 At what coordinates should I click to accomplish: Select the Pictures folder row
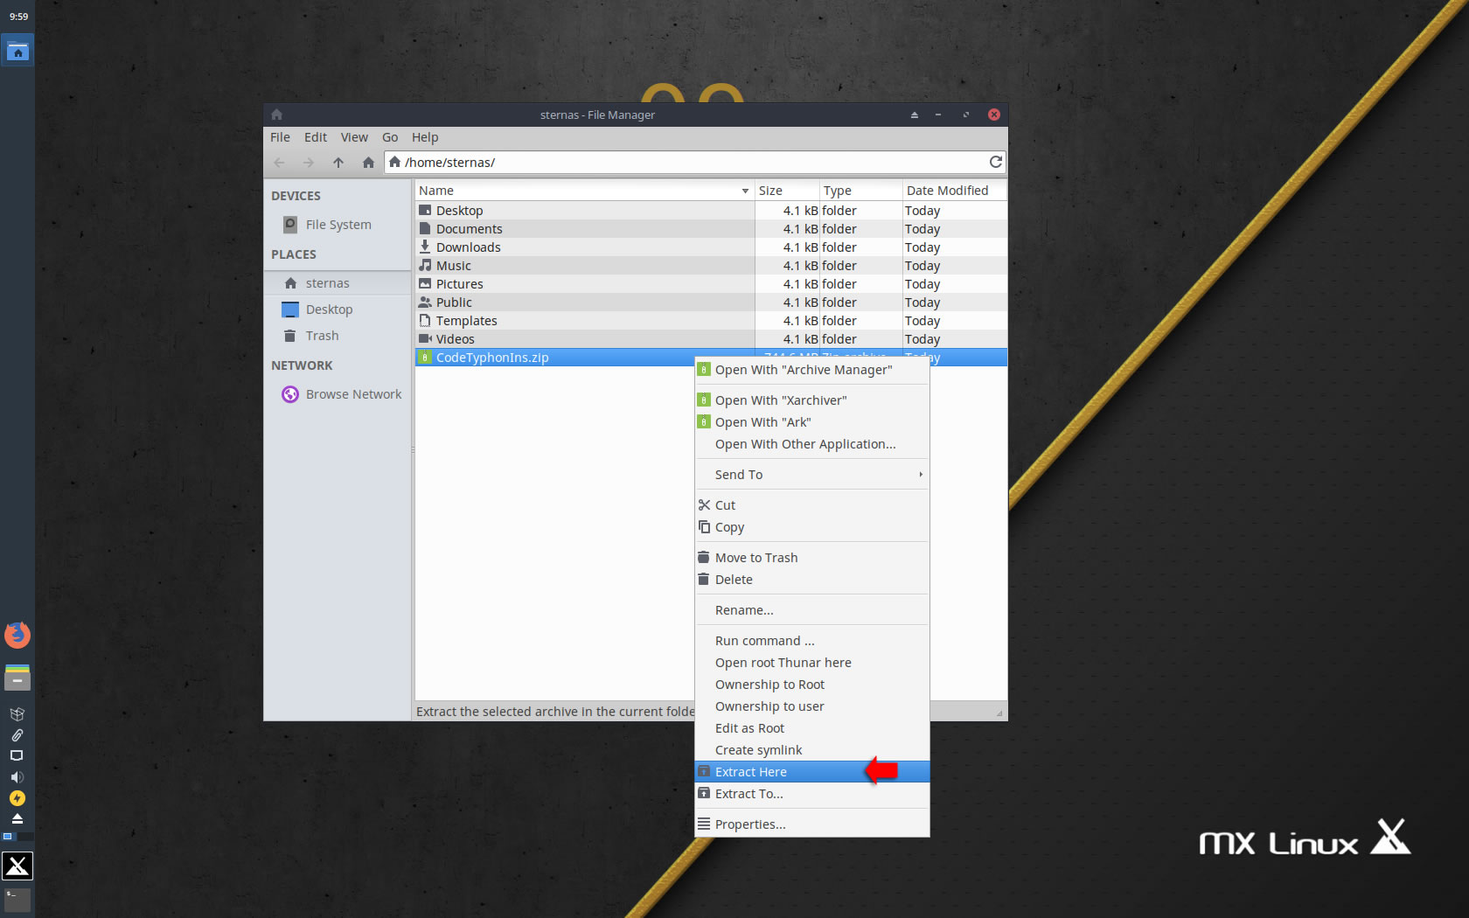click(x=711, y=284)
